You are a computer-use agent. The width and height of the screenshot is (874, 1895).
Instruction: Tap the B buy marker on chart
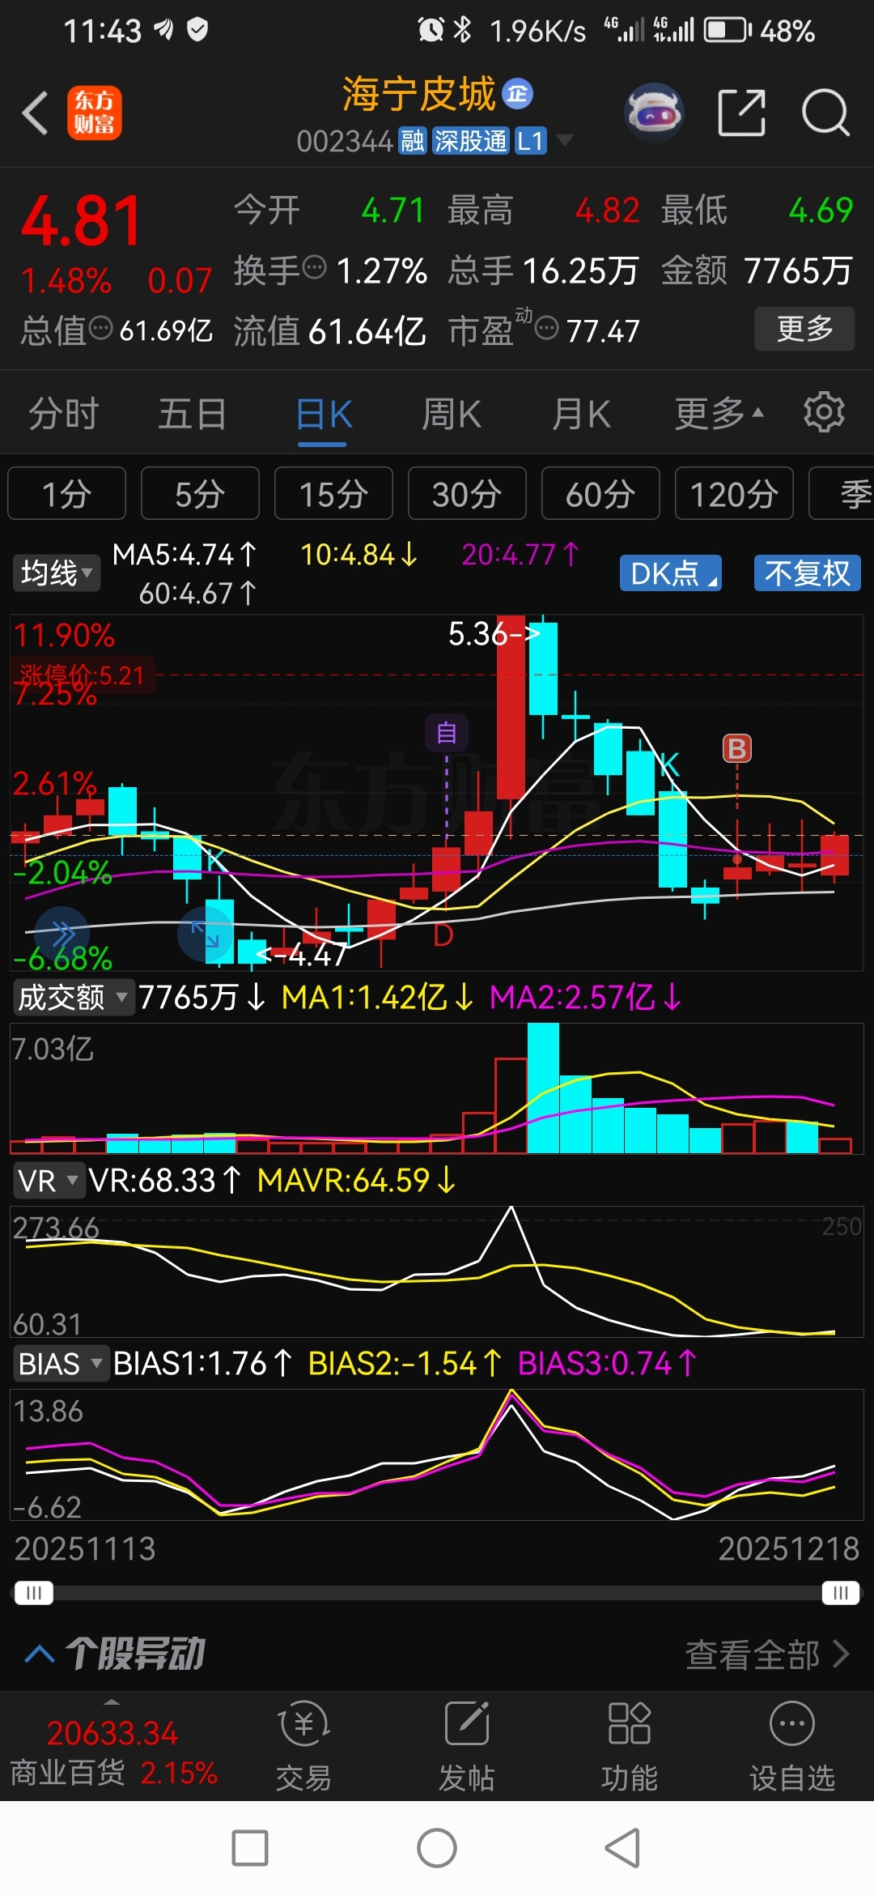tap(737, 749)
